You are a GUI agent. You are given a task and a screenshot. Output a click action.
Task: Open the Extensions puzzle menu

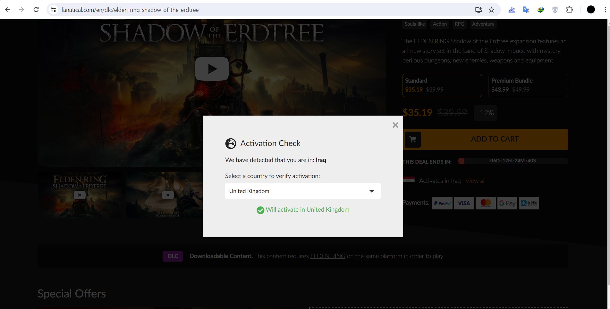pos(570,10)
